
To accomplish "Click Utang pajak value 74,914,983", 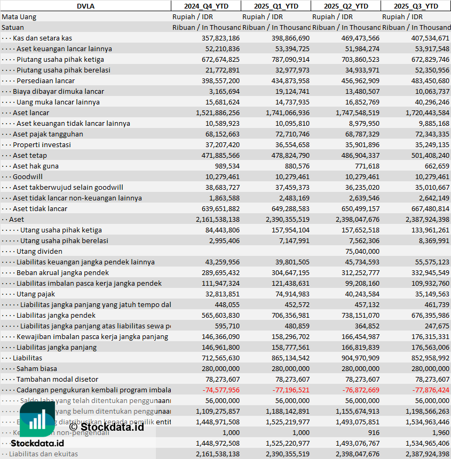I will (x=292, y=294).
